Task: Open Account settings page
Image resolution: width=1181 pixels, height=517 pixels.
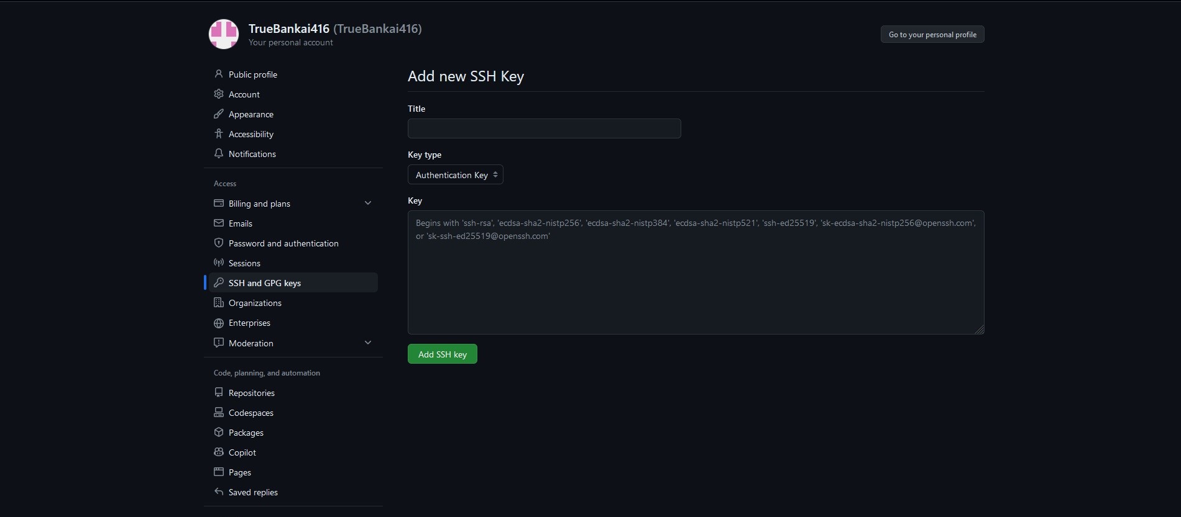Action: pos(293,94)
